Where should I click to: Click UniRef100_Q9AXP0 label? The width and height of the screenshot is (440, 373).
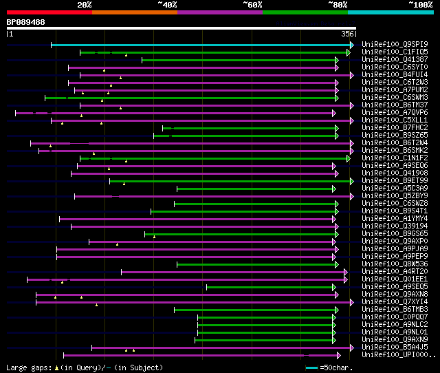[x=395, y=242]
